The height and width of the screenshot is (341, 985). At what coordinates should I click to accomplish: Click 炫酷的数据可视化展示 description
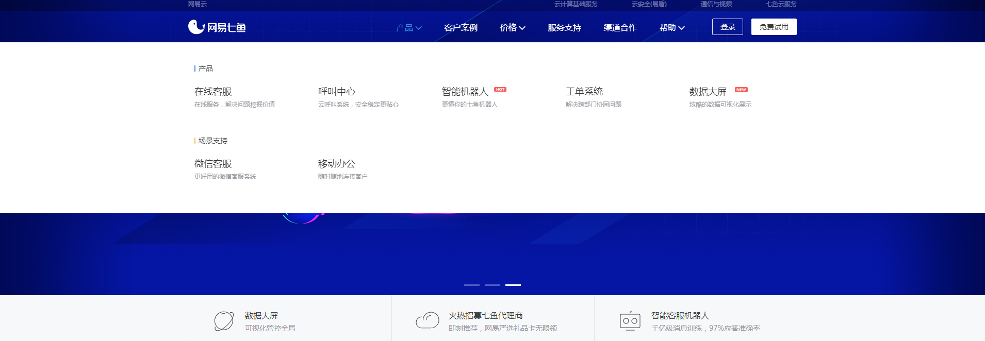click(x=720, y=105)
